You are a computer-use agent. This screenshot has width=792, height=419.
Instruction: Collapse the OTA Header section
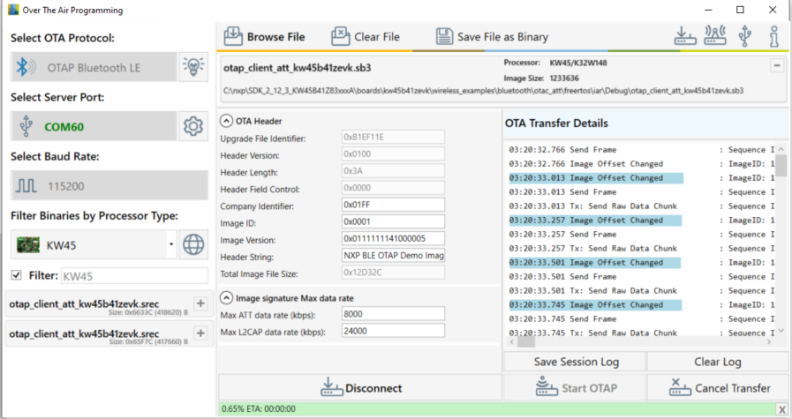click(226, 121)
